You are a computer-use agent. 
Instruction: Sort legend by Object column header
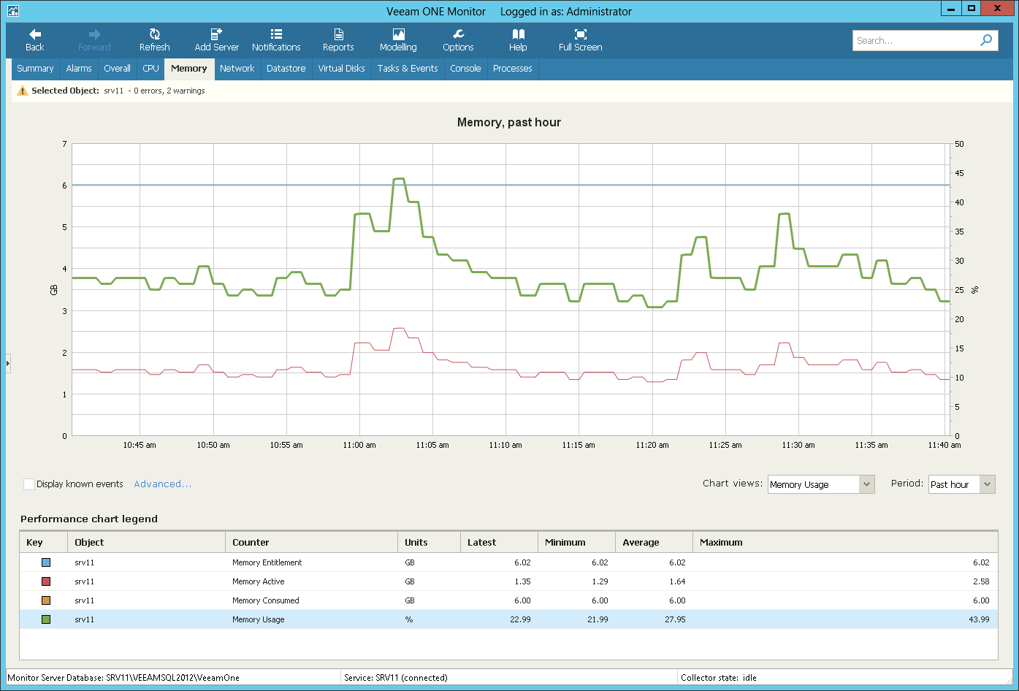coord(147,543)
